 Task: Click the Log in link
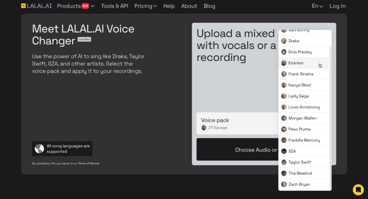[x=337, y=6]
